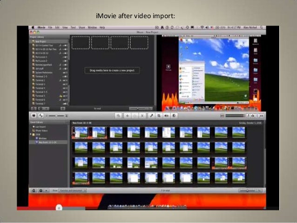Select OS X A Guided Tour project

click(49, 45)
